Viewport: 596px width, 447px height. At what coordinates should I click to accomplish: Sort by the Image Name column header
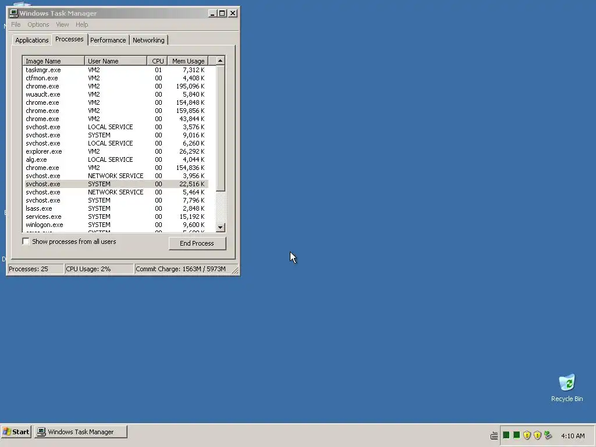coord(54,61)
